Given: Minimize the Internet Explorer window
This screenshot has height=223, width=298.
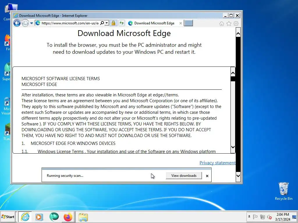Looking at the screenshot, I should (x=225, y=16).
